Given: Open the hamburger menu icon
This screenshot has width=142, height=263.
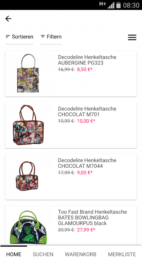Looking at the screenshot, I should (x=132, y=37).
